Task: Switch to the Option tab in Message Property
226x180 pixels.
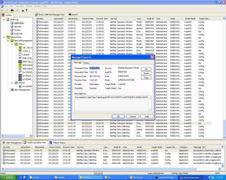Action: pos(86,63)
